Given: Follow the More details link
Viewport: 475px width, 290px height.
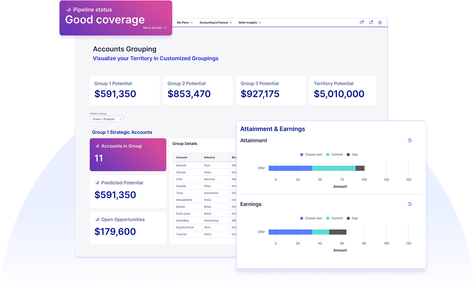Looking at the screenshot, I should click(154, 28).
